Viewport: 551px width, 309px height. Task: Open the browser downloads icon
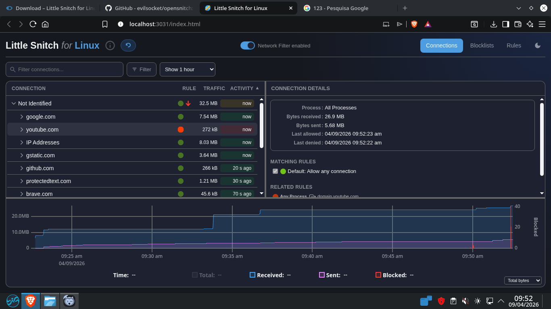(493, 24)
